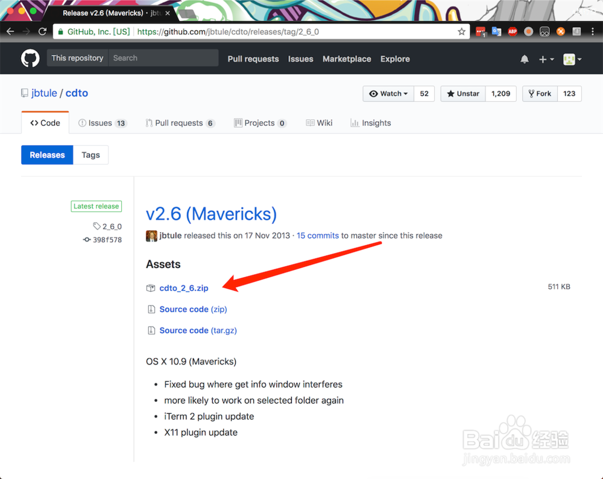The image size is (603, 479).
Task: Open the 15 commits link
Action: (318, 236)
